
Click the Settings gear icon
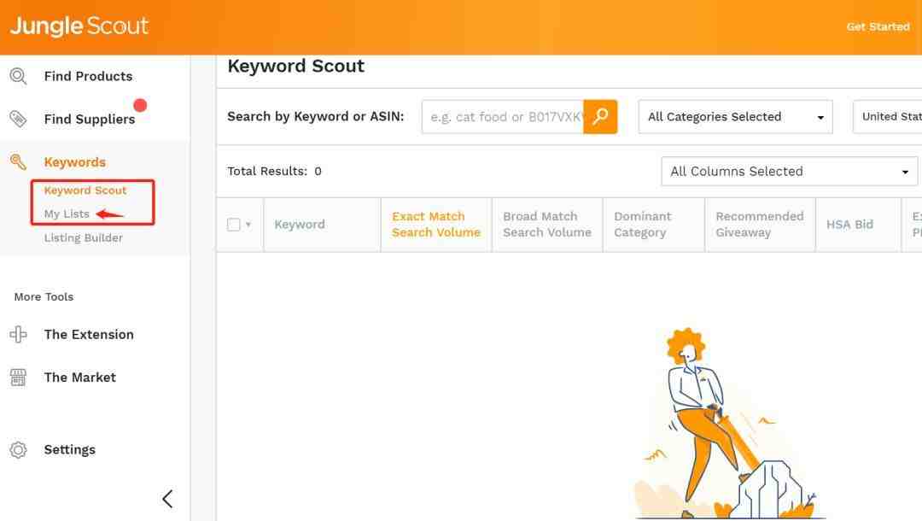18,449
